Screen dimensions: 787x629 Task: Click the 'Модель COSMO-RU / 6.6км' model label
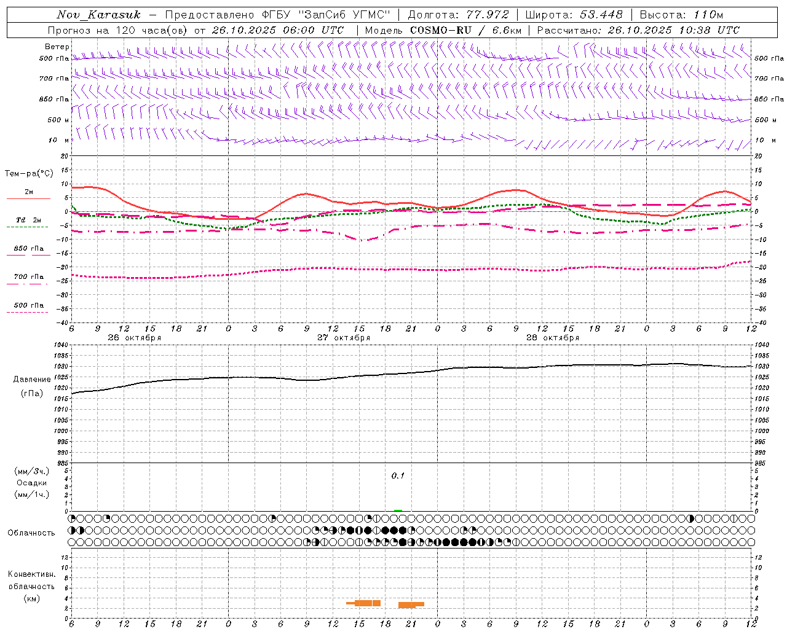coord(443,30)
